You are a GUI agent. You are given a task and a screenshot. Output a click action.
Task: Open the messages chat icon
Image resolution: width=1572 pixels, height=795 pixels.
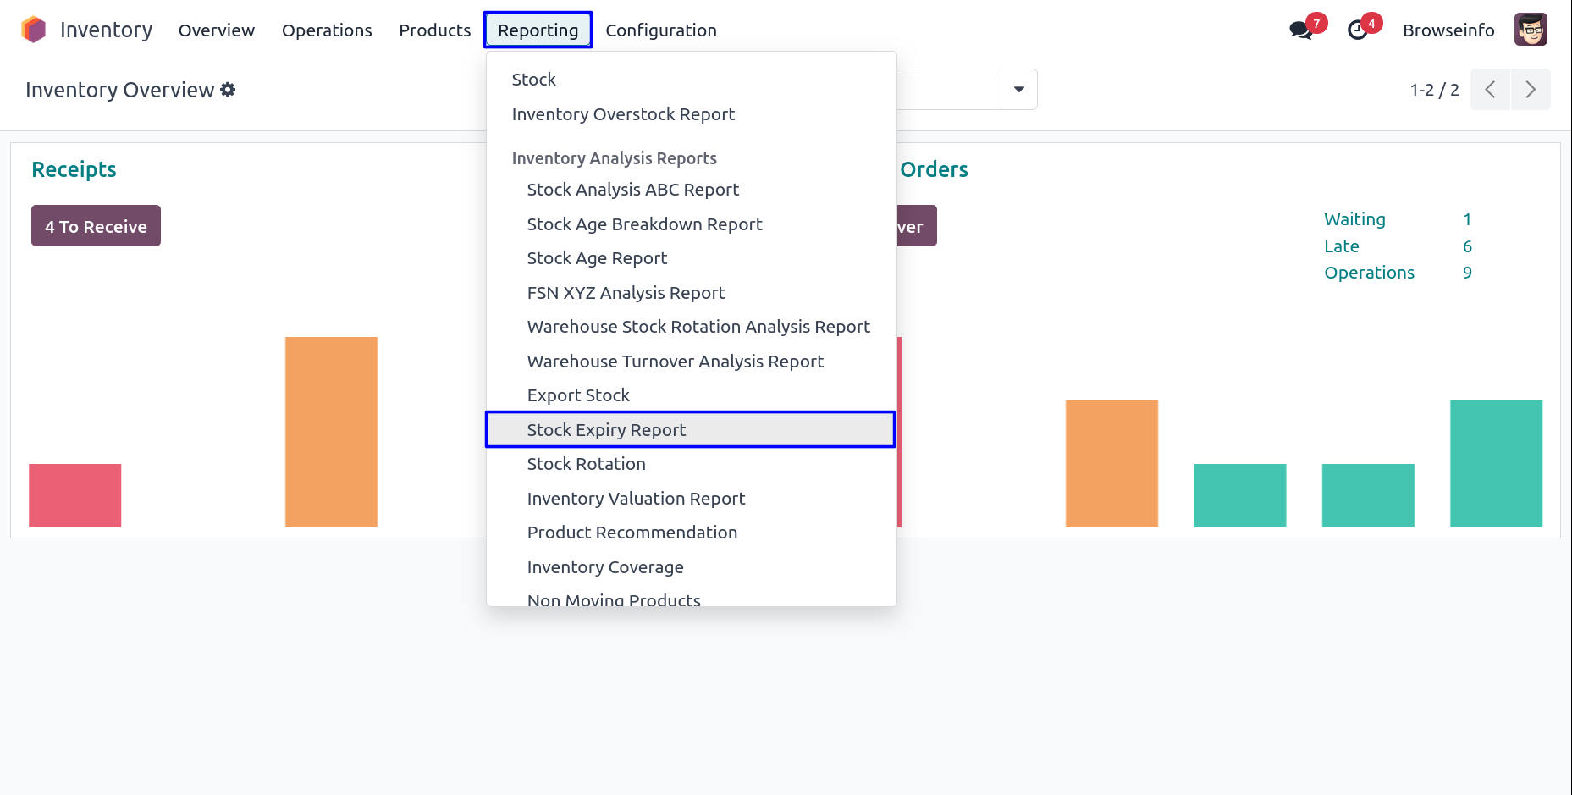pyautogui.click(x=1300, y=30)
